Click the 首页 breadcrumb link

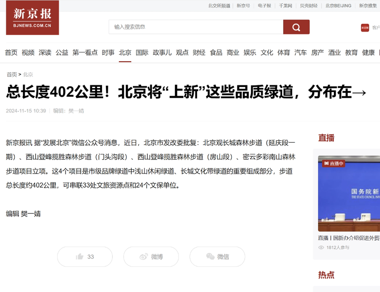click(11, 74)
